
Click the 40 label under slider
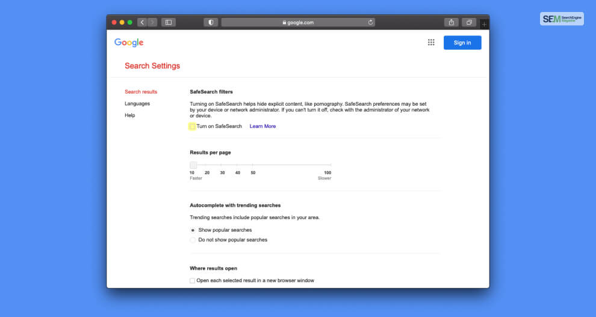[238, 172]
